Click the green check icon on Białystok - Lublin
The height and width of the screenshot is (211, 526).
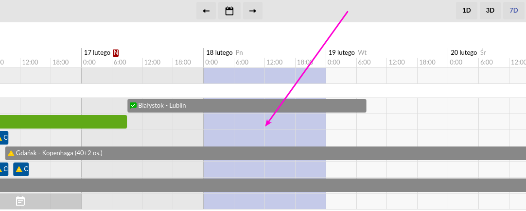pos(133,105)
